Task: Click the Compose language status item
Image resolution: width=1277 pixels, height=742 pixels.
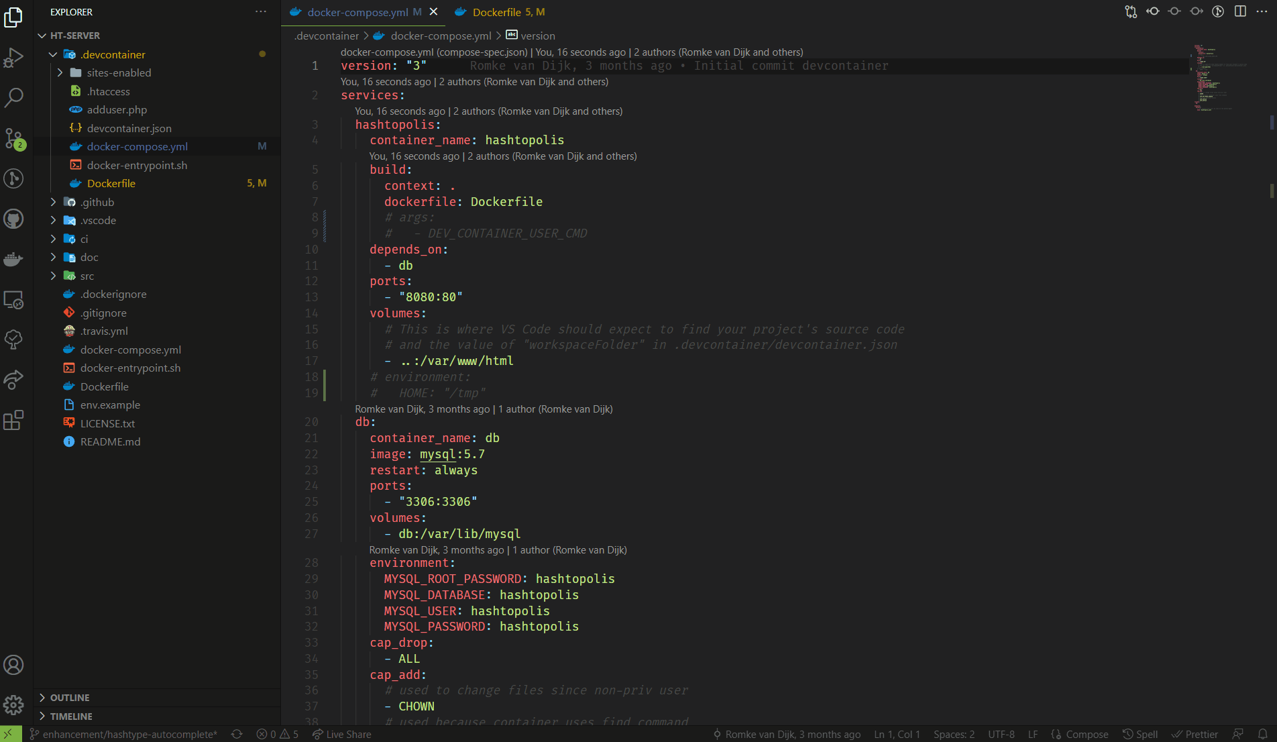Action: click(x=1079, y=734)
